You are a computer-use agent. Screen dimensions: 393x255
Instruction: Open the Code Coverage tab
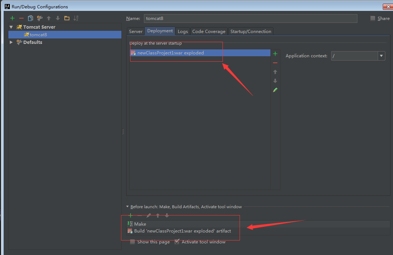click(209, 31)
